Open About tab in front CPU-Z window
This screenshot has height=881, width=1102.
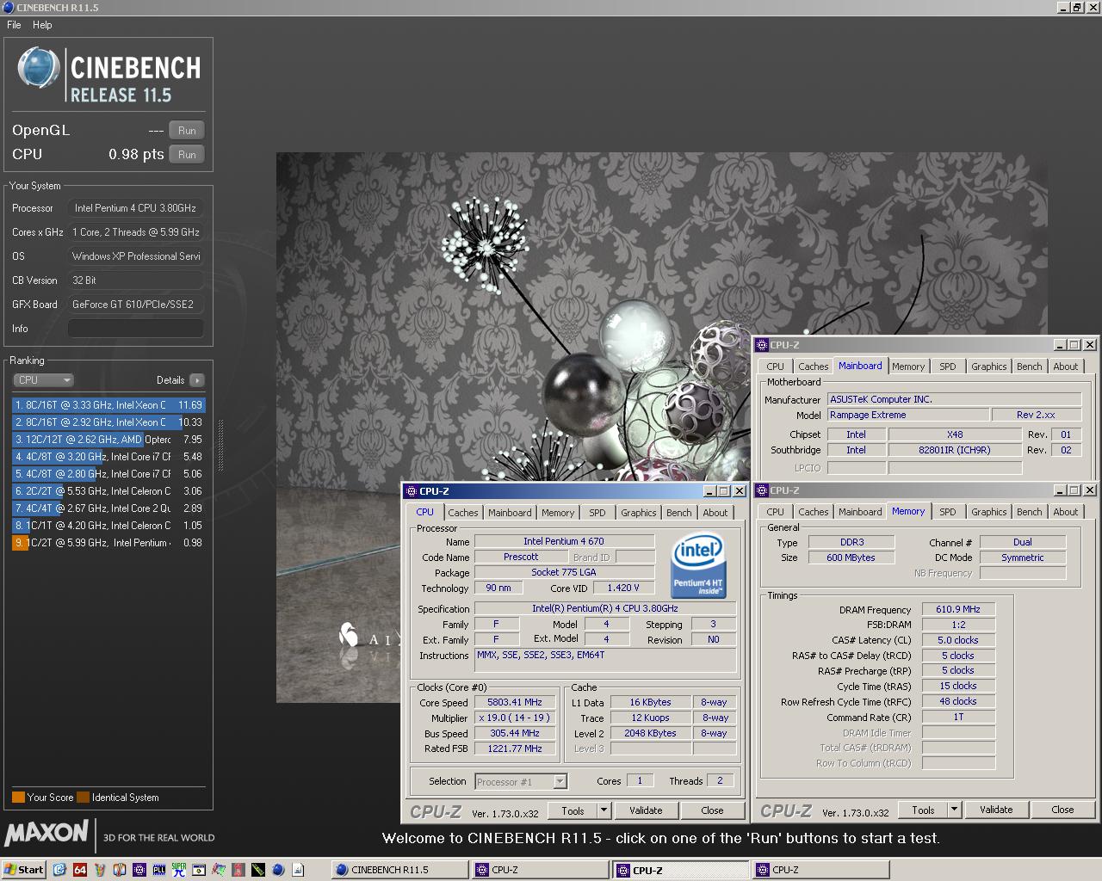point(715,513)
